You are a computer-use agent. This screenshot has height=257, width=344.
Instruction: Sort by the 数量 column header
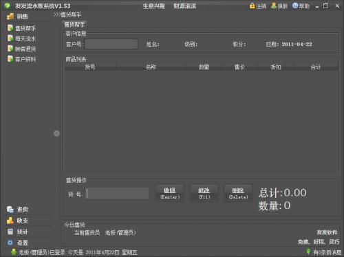pos(204,67)
